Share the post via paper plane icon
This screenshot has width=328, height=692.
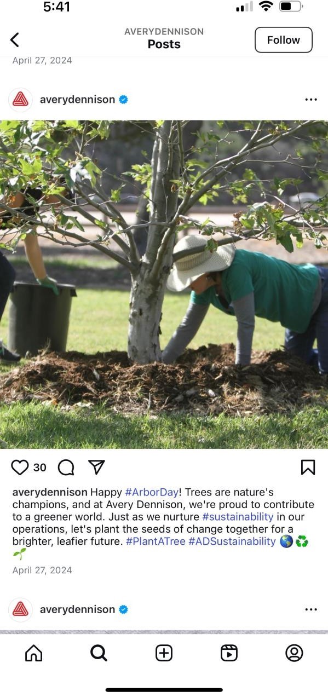coord(96,467)
